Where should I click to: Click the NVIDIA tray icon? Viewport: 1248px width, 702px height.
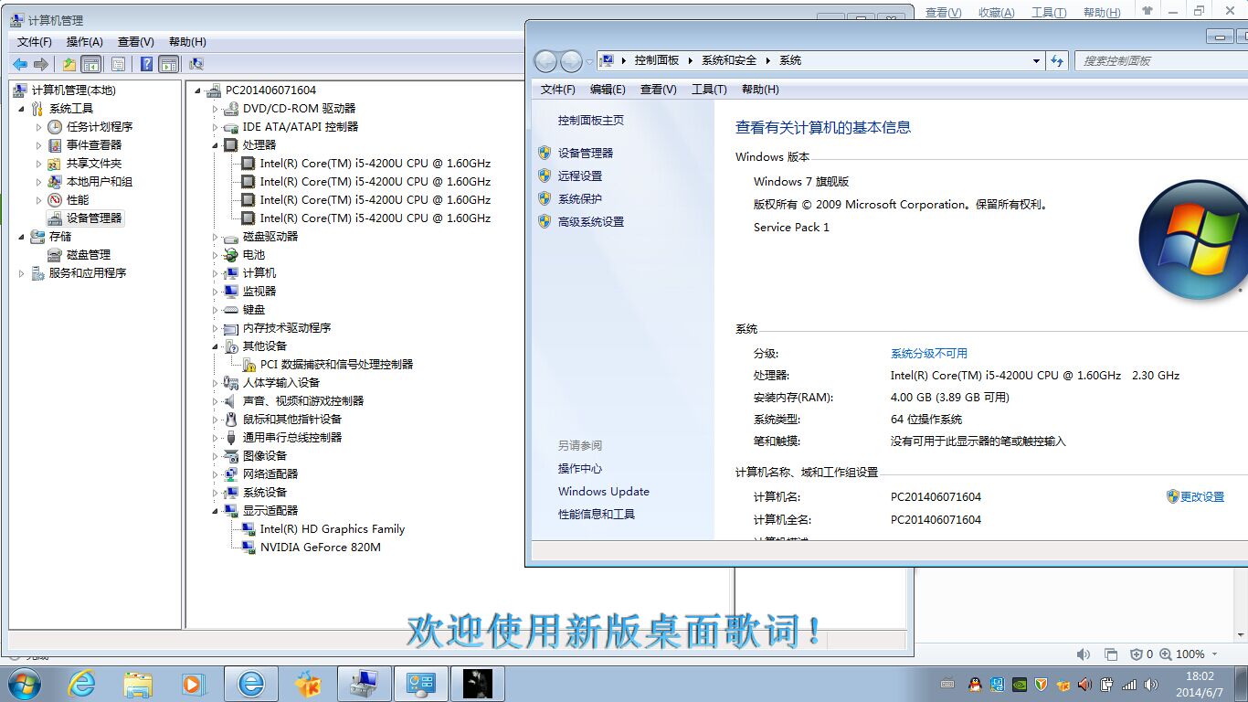[1020, 684]
